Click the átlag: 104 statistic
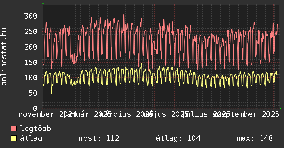The image size is (284, 148). point(178,138)
